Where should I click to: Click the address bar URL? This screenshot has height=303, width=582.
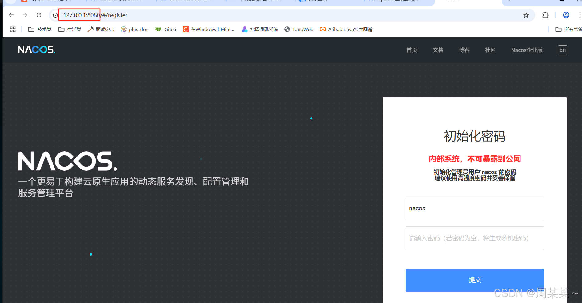click(95, 15)
